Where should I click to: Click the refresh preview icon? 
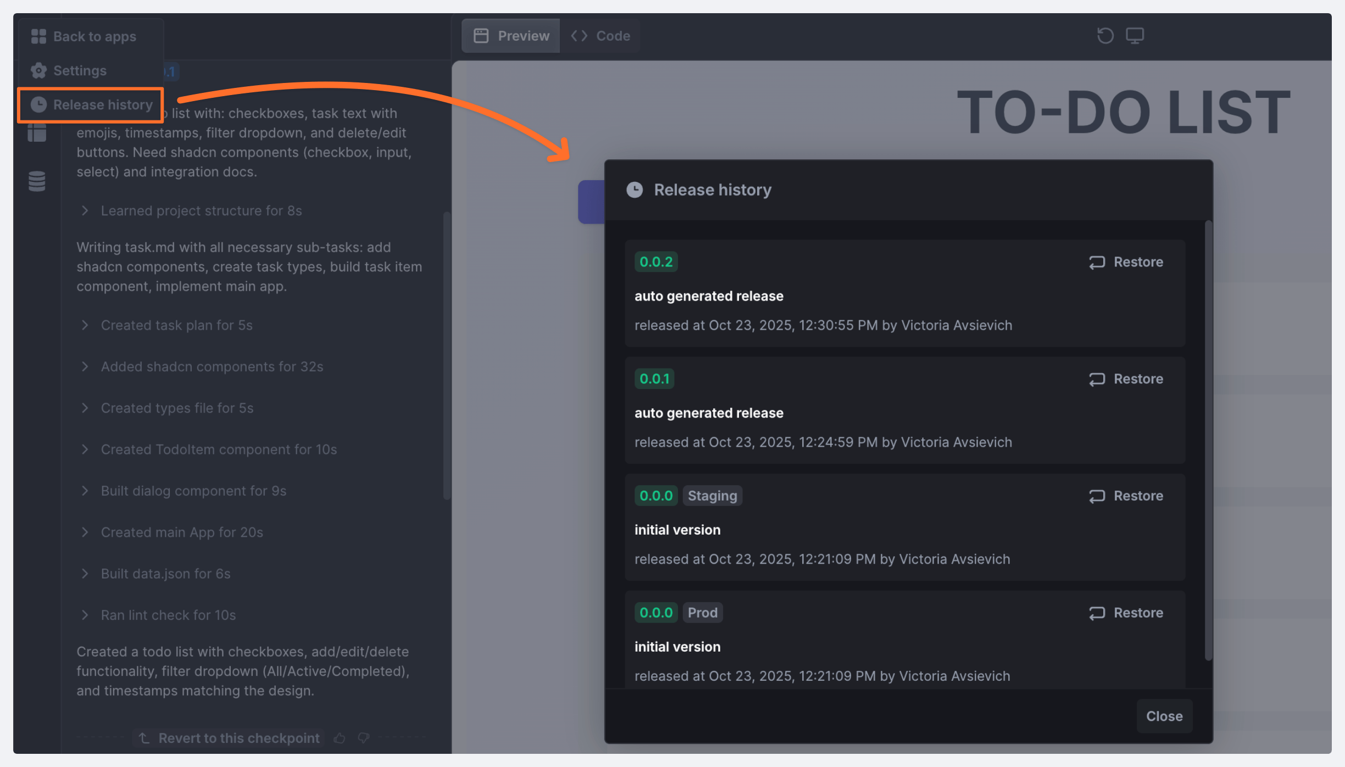point(1105,36)
